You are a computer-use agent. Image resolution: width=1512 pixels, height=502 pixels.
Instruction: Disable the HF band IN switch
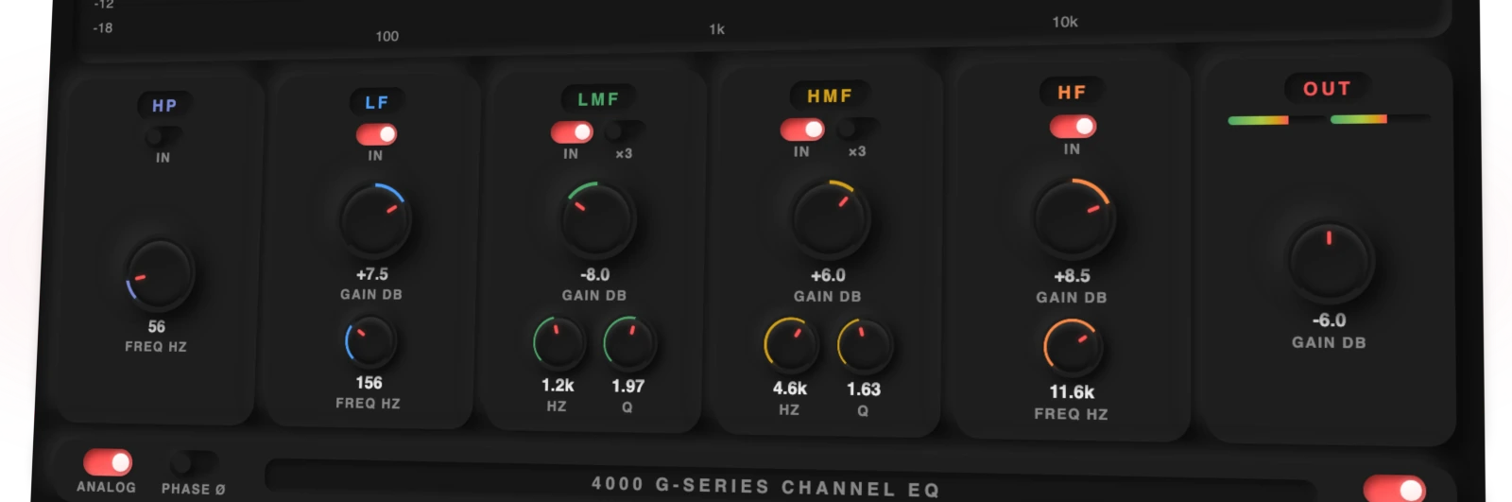(1073, 126)
